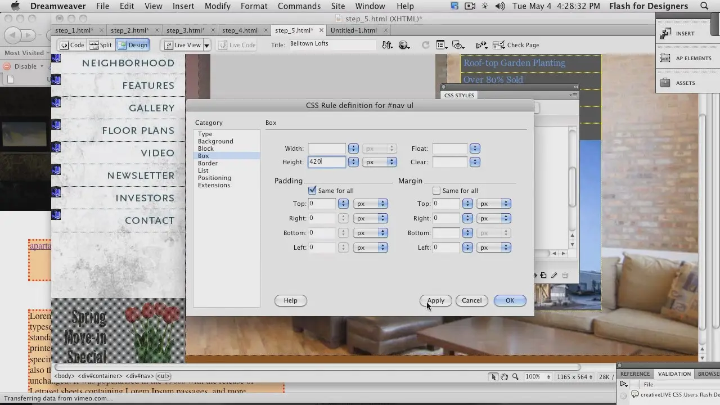Screen dimensions: 720x405
Task: Switch to Untitled-1.html tab
Action: point(354,30)
